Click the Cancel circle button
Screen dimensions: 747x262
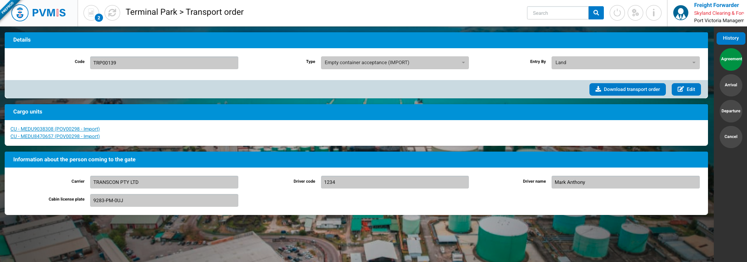pos(731,137)
